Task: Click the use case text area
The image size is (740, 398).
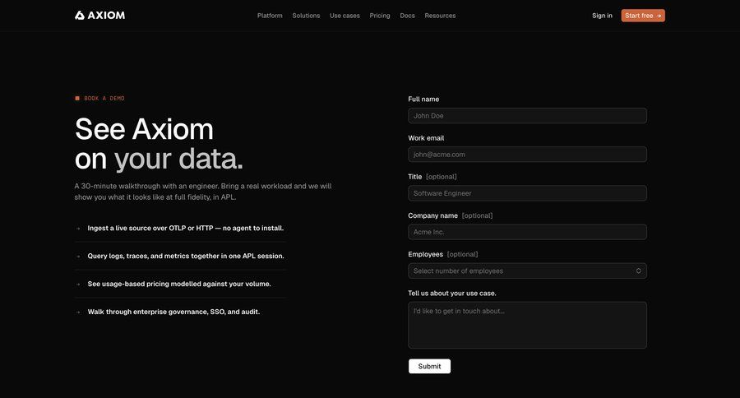Action: tap(527, 326)
